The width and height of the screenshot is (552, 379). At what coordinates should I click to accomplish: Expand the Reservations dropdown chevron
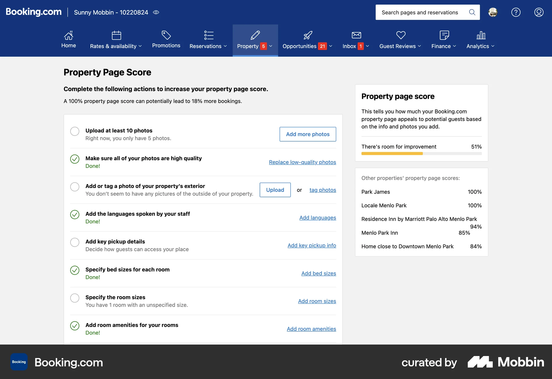click(x=225, y=46)
